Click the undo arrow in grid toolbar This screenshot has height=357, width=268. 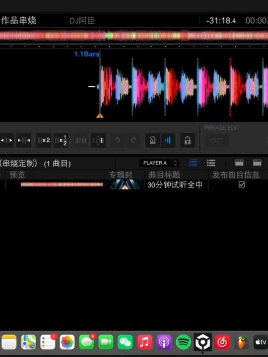click(x=118, y=140)
